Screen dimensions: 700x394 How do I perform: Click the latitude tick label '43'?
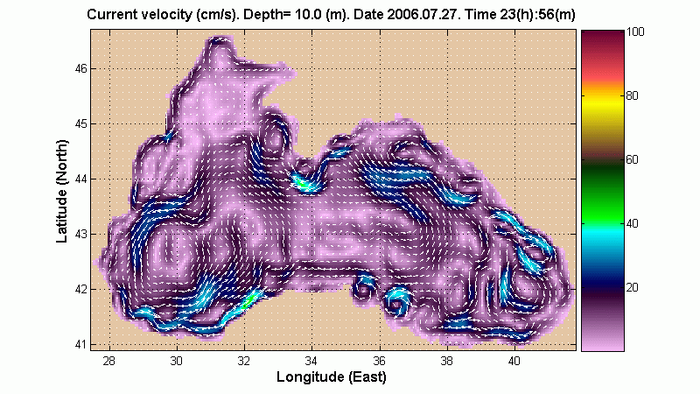[81, 234]
